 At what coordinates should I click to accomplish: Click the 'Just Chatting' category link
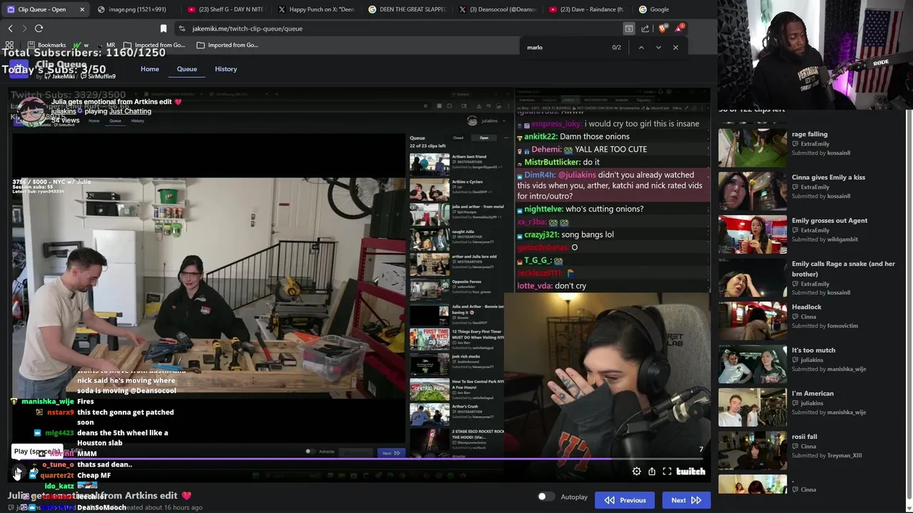pyautogui.click(x=131, y=111)
